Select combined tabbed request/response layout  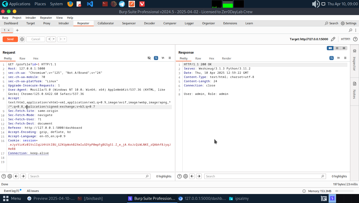[x=344, y=48]
